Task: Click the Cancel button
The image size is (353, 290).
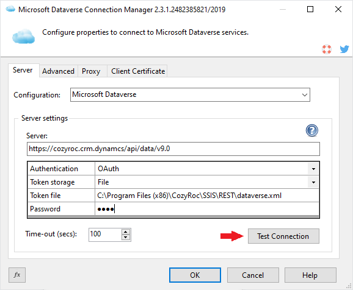Action: tap(253, 275)
